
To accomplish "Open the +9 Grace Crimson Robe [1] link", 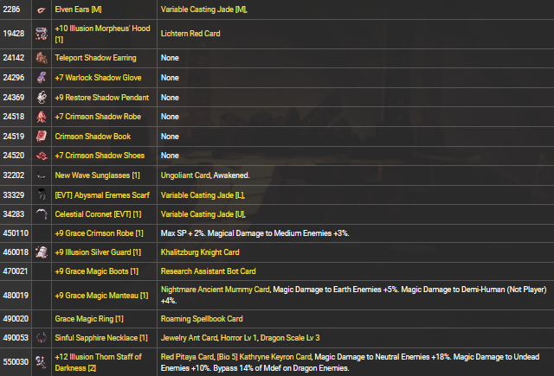I will [x=99, y=233].
